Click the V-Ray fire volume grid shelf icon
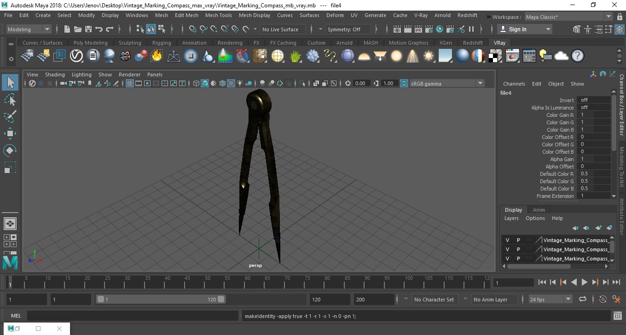 157,56
